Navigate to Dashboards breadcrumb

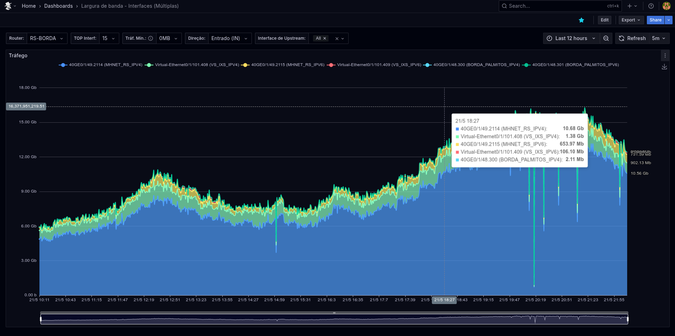(58, 6)
